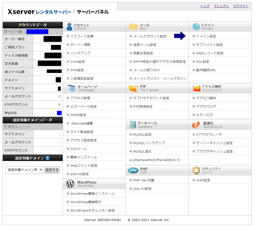This screenshot has width=257, height=227.
Task: Click the 設定する button
Action: (x=52, y=170)
